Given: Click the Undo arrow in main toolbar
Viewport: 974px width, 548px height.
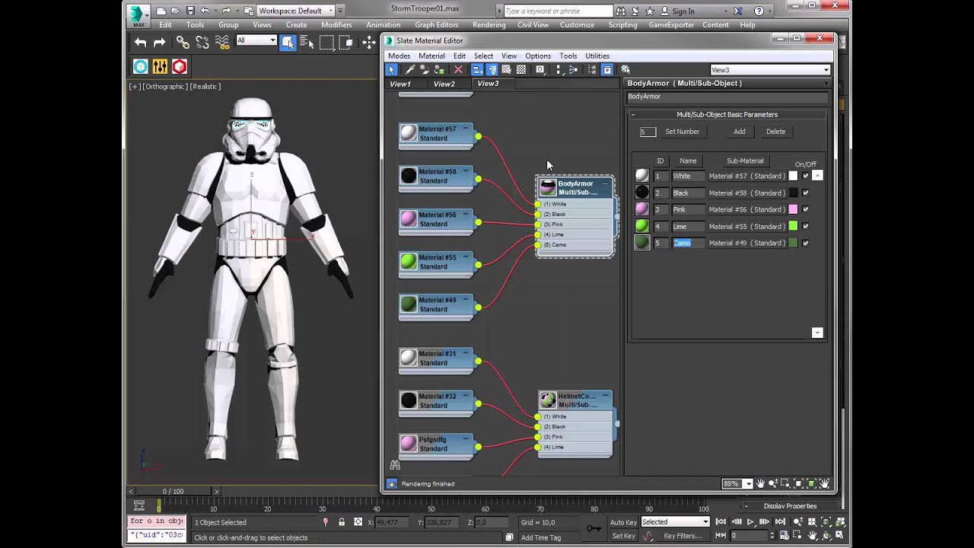Looking at the screenshot, I should [x=141, y=43].
